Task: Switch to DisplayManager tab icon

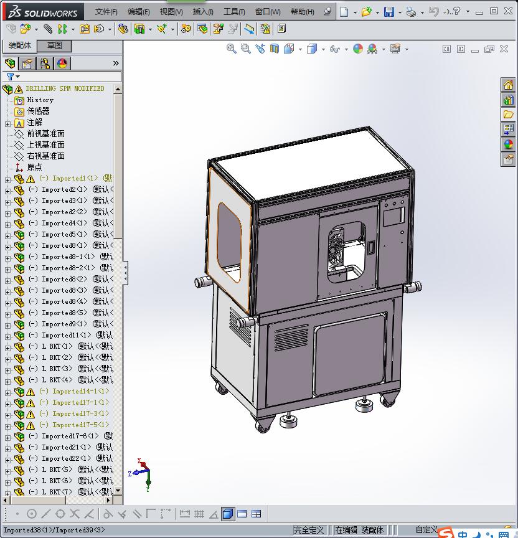Action: (62, 64)
